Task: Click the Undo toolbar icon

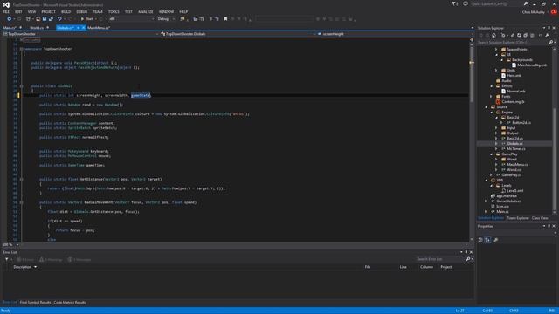Action: click(x=59, y=19)
